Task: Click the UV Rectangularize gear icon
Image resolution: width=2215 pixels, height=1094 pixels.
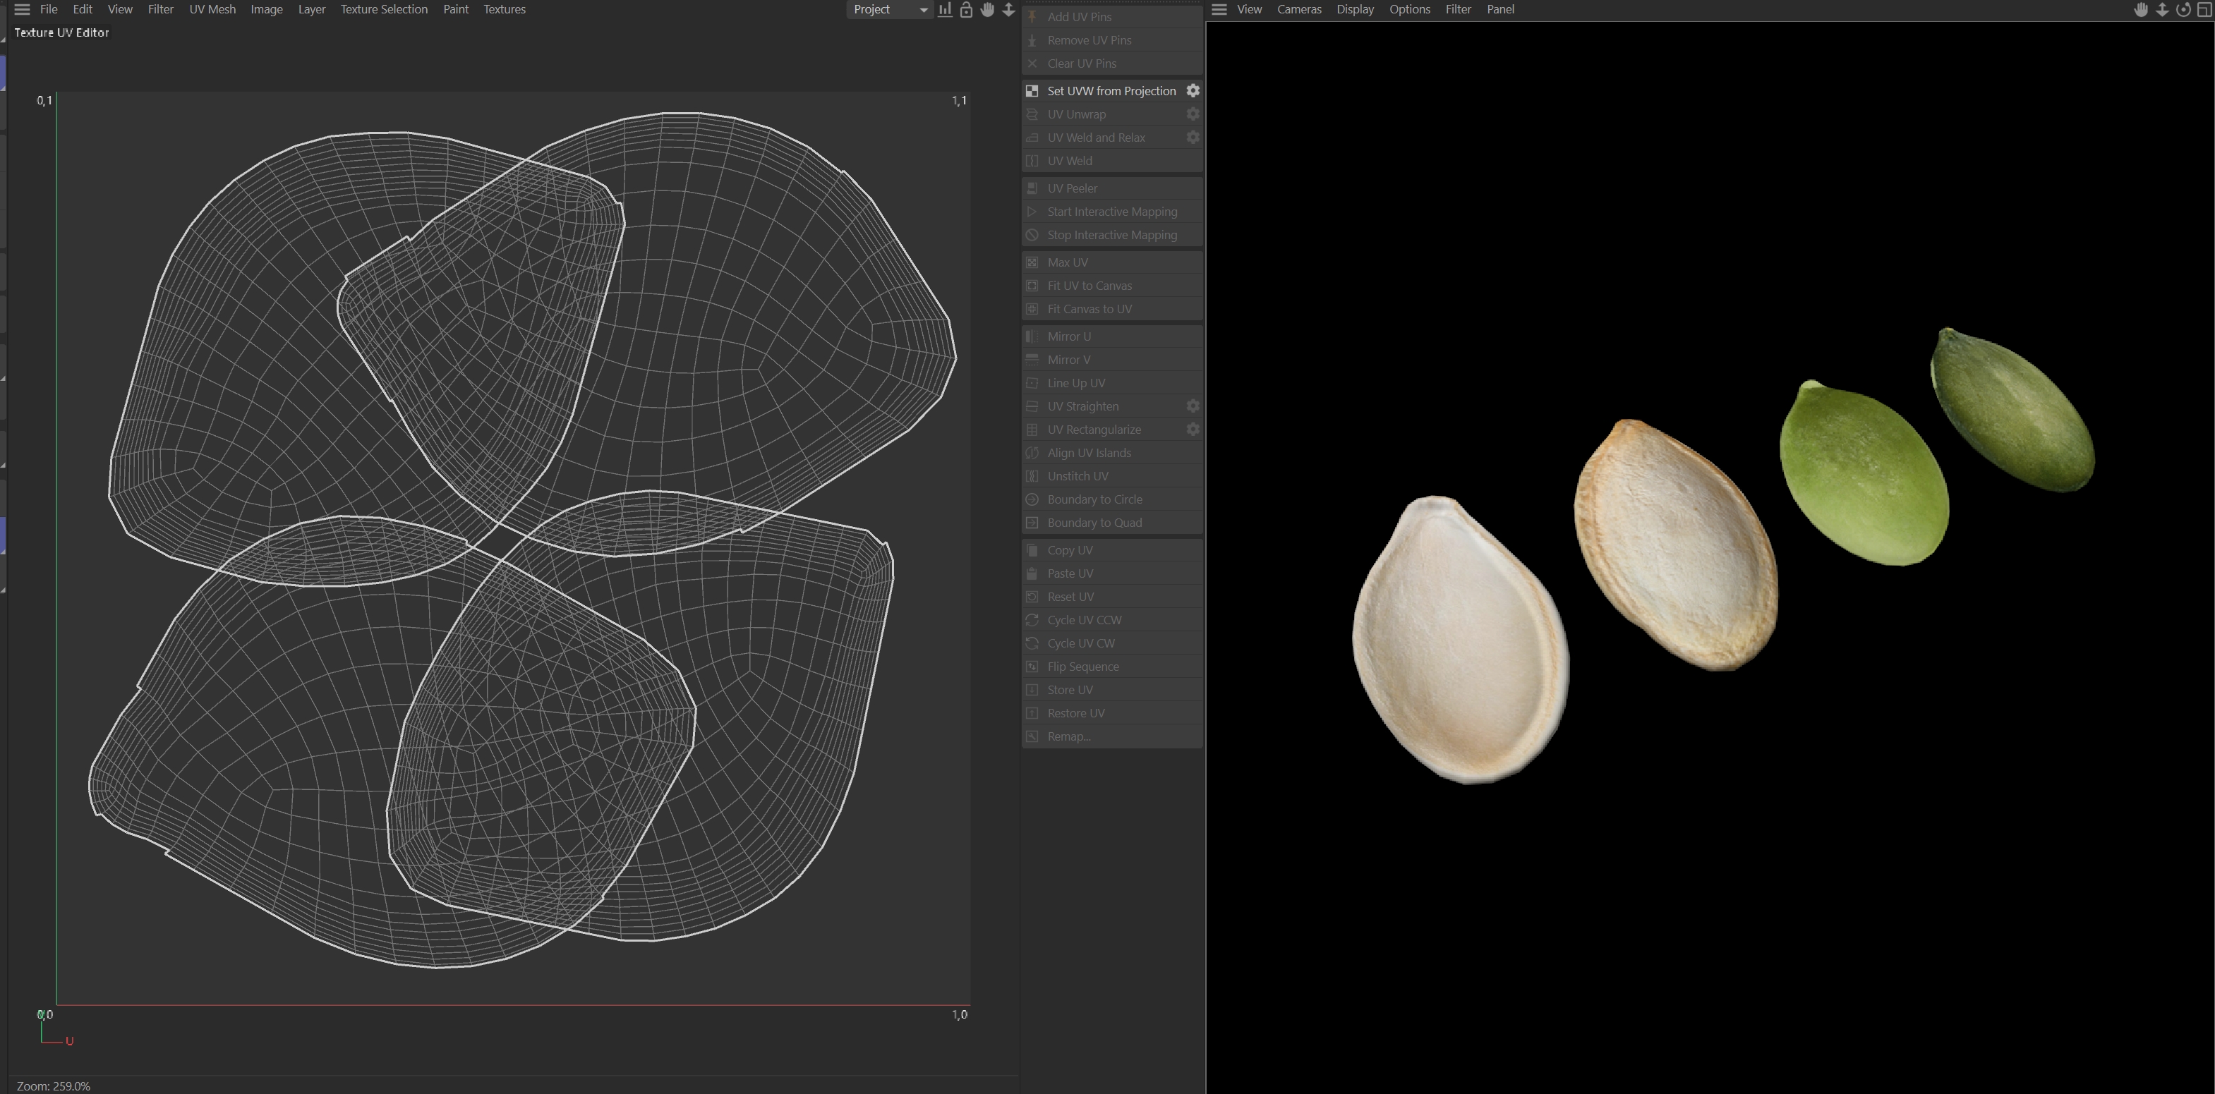Action: 1193,429
